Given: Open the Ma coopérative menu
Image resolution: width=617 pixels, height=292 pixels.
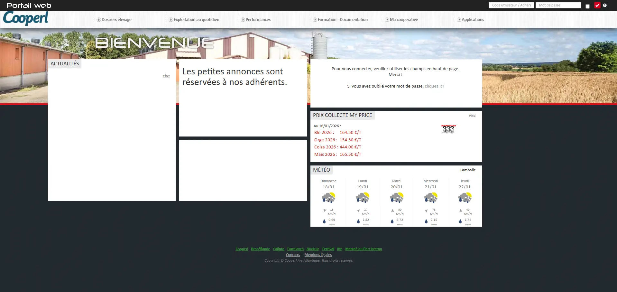Looking at the screenshot, I should (x=404, y=20).
